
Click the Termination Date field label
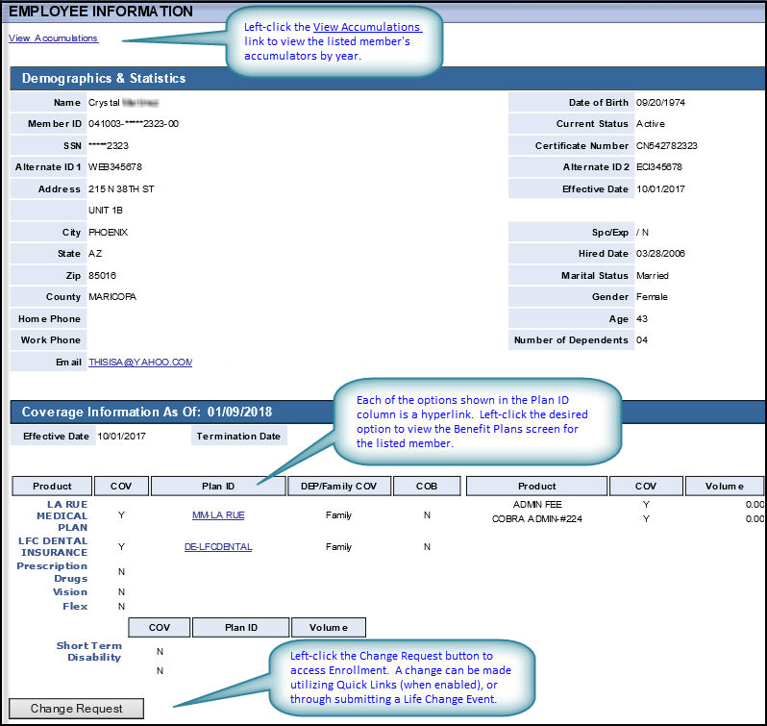pyautogui.click(x=238, y=437)
